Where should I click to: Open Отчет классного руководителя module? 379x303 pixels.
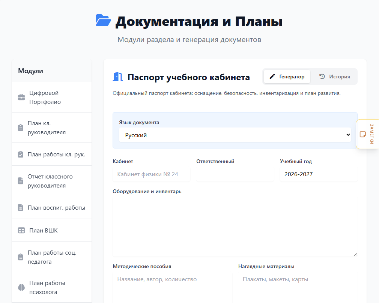[x=52, y=181]
